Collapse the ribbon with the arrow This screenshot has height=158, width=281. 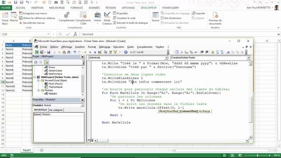click(278, 28)
